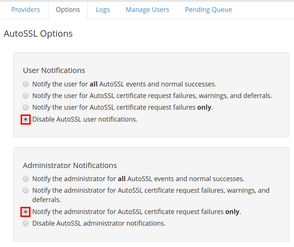Switch to the Providers tab
Screen dimensions: 294x247
point(25,10)
